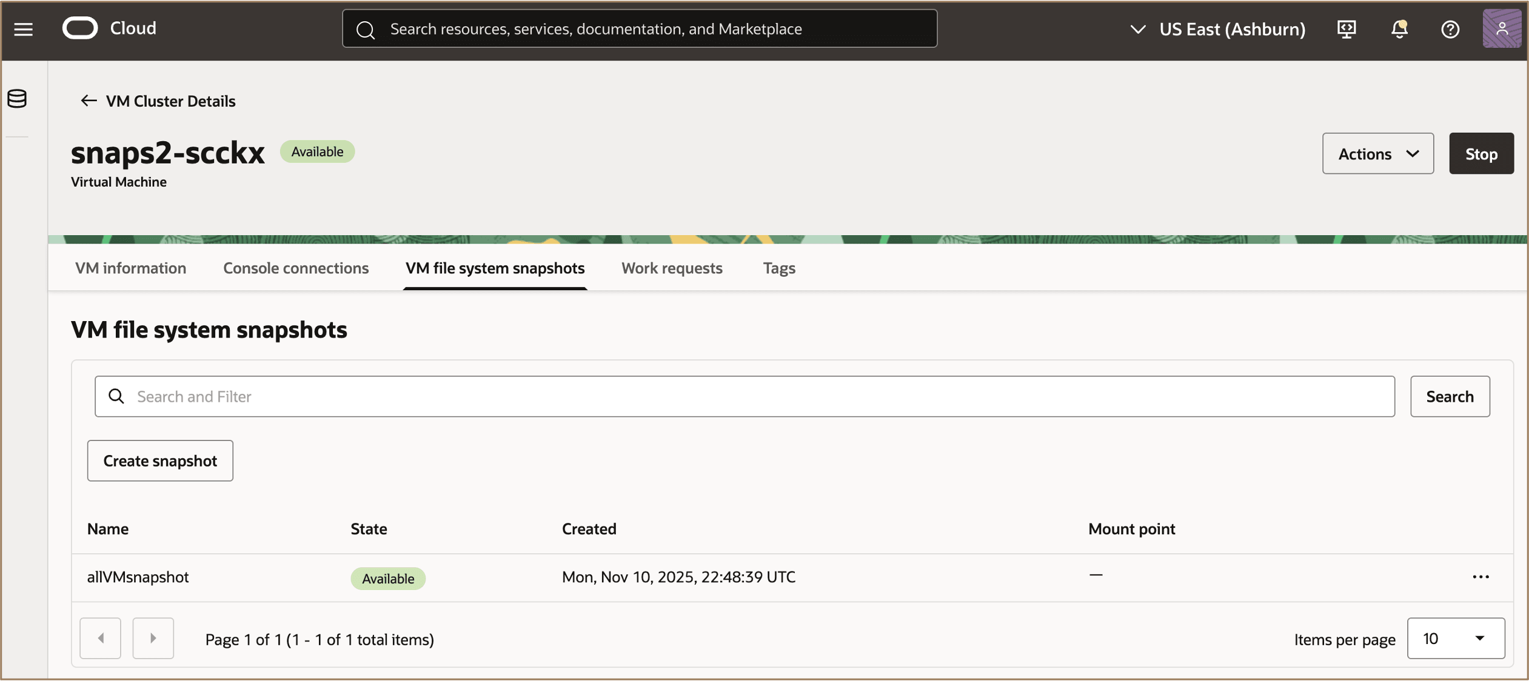The width and height of the screenshot is (1529, 681).
Task: Click the Stop button
Action: point(1480,153)
